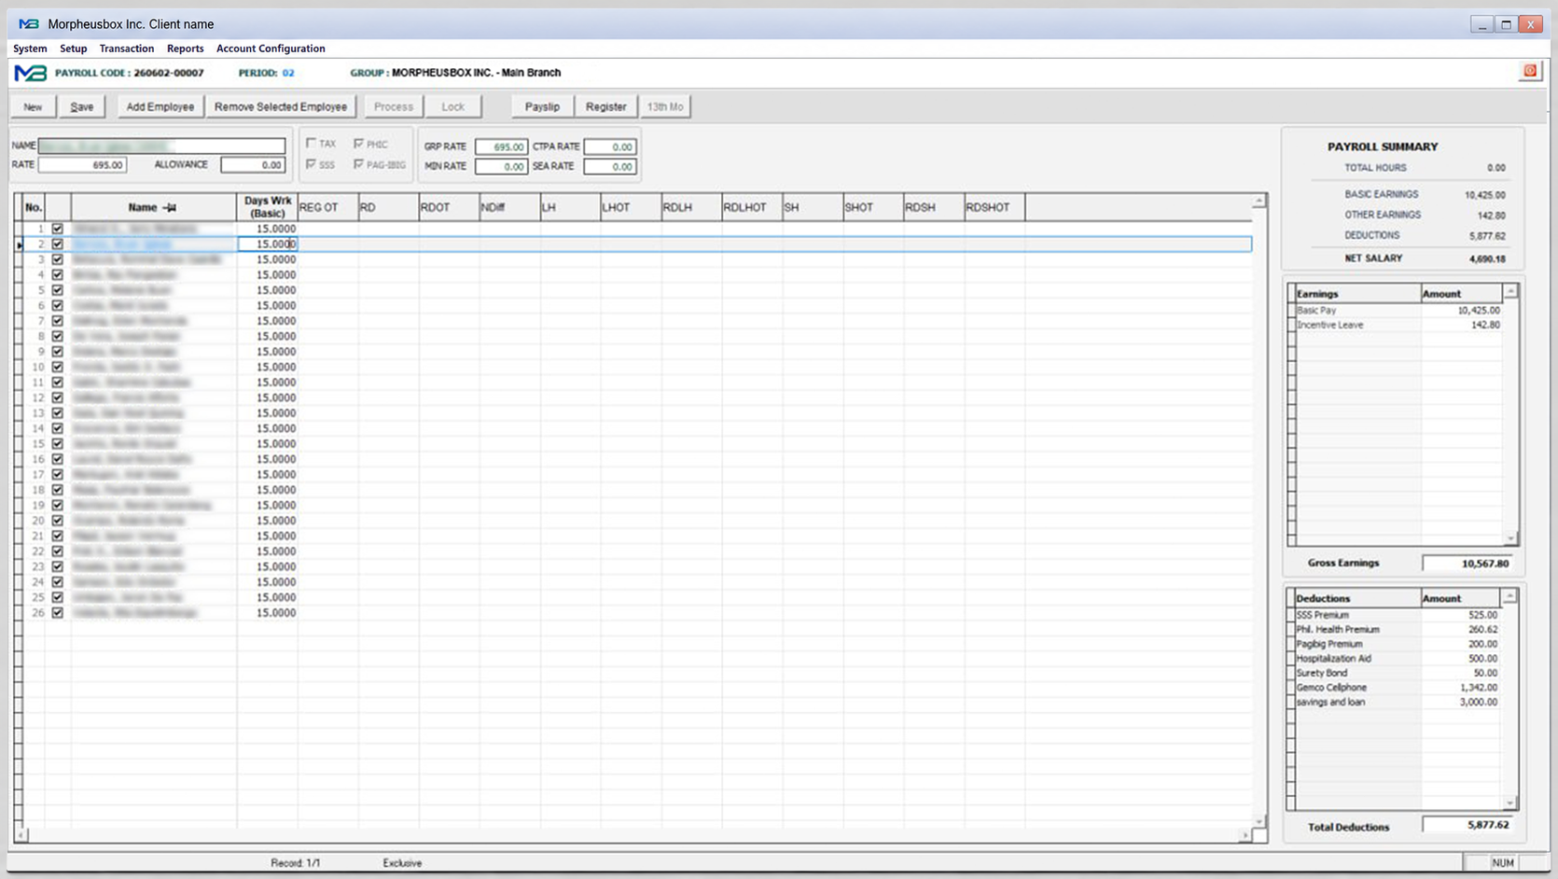
Task: Click the Payslip button
Action: click(x=542, y=106)
